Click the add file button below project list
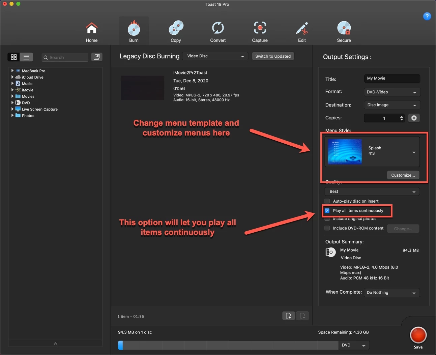Viewport: 436px width, 355px height. click(x=288, y=316)
